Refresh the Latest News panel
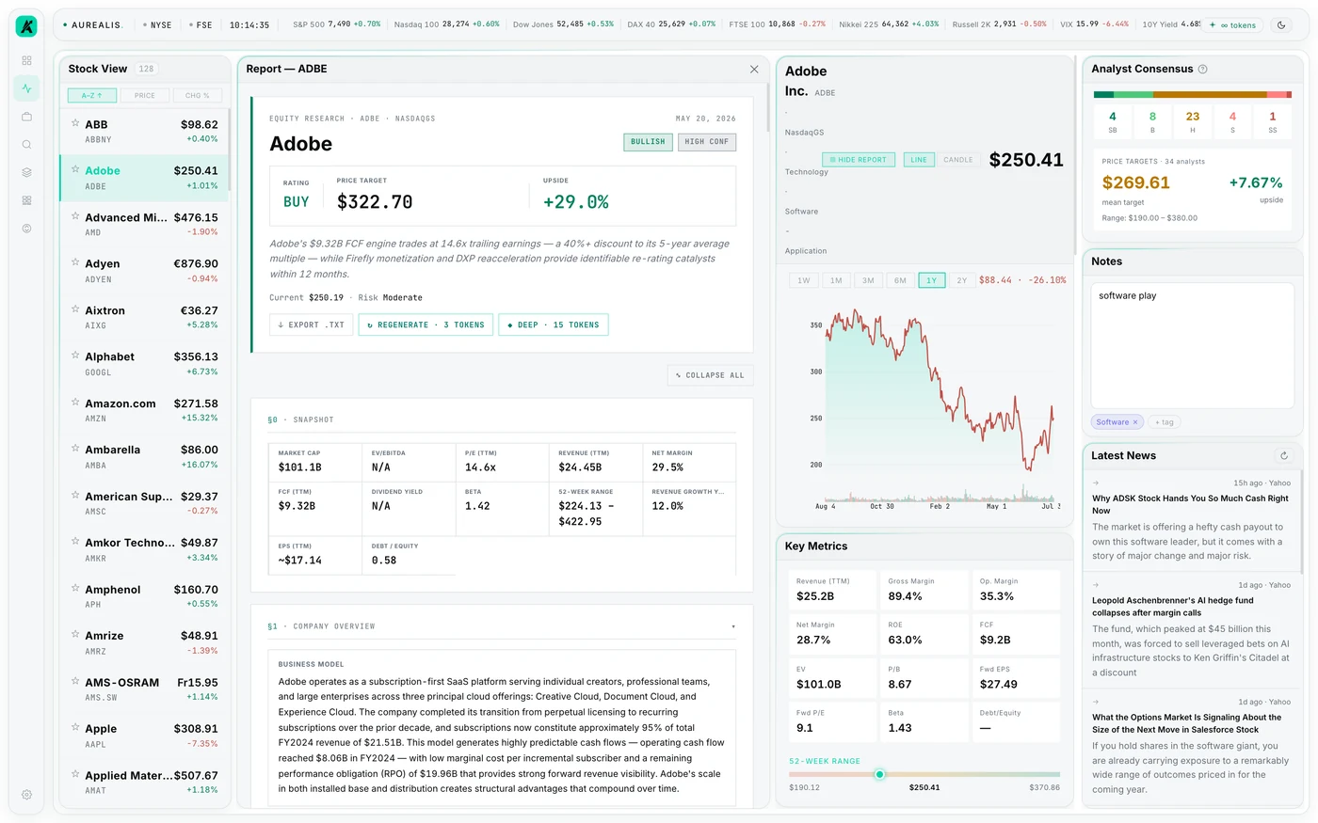The height and width of the screenshot is (823, 1318). click(1283, 455)
